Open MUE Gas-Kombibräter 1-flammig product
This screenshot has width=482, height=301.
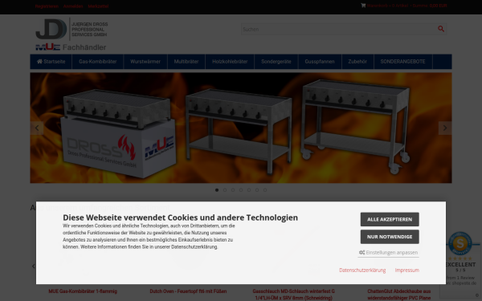[83, 291]
